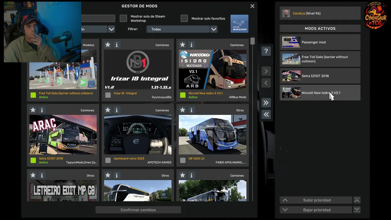
Task: Show info for Setra 531DT 2018 mod
Action: pos(42,110)
